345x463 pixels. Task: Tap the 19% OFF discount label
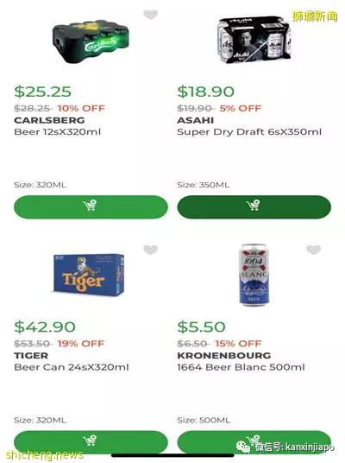81,344
